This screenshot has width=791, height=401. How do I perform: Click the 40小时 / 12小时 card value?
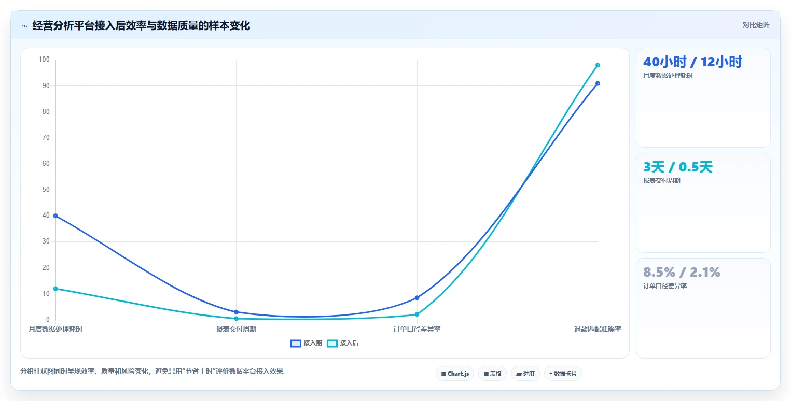[x=692, y=62]
